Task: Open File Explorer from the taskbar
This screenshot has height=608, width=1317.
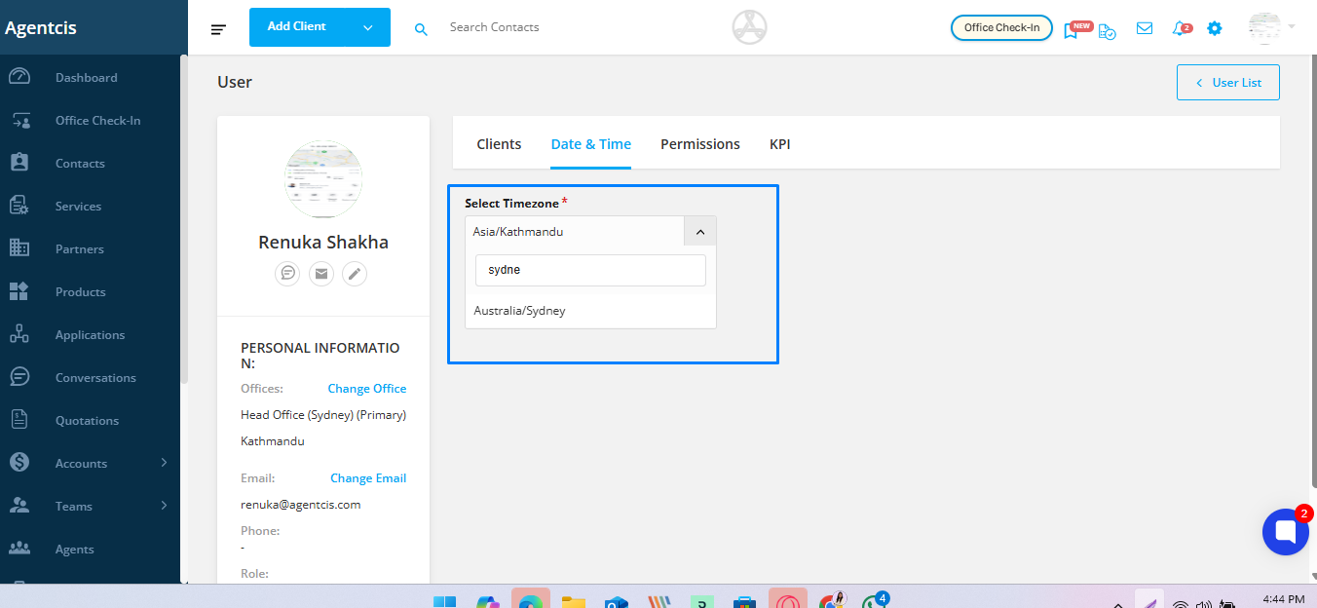Action: pos(574,601)
